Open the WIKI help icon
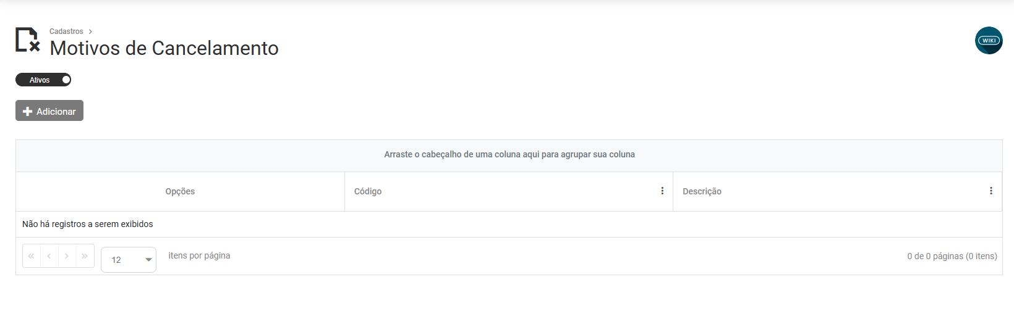The width and height of the screenshot is (1014, 319). (x=989, y=41)
